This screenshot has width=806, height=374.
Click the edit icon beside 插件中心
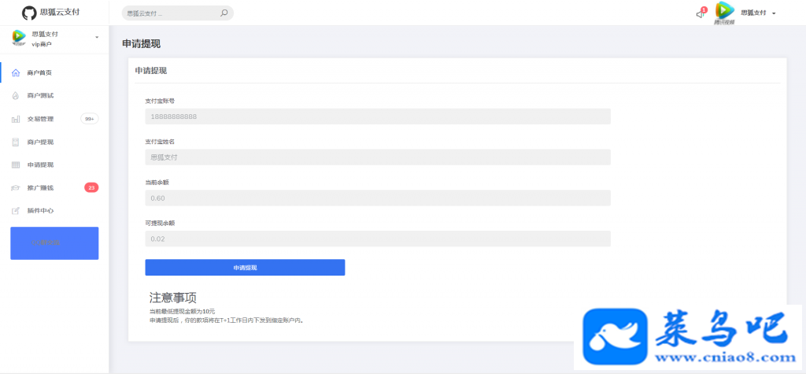tap(16, 211)
